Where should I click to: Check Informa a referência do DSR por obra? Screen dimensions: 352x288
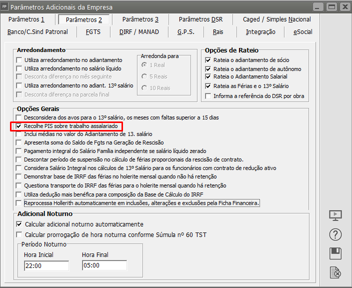tap(208, 95)
